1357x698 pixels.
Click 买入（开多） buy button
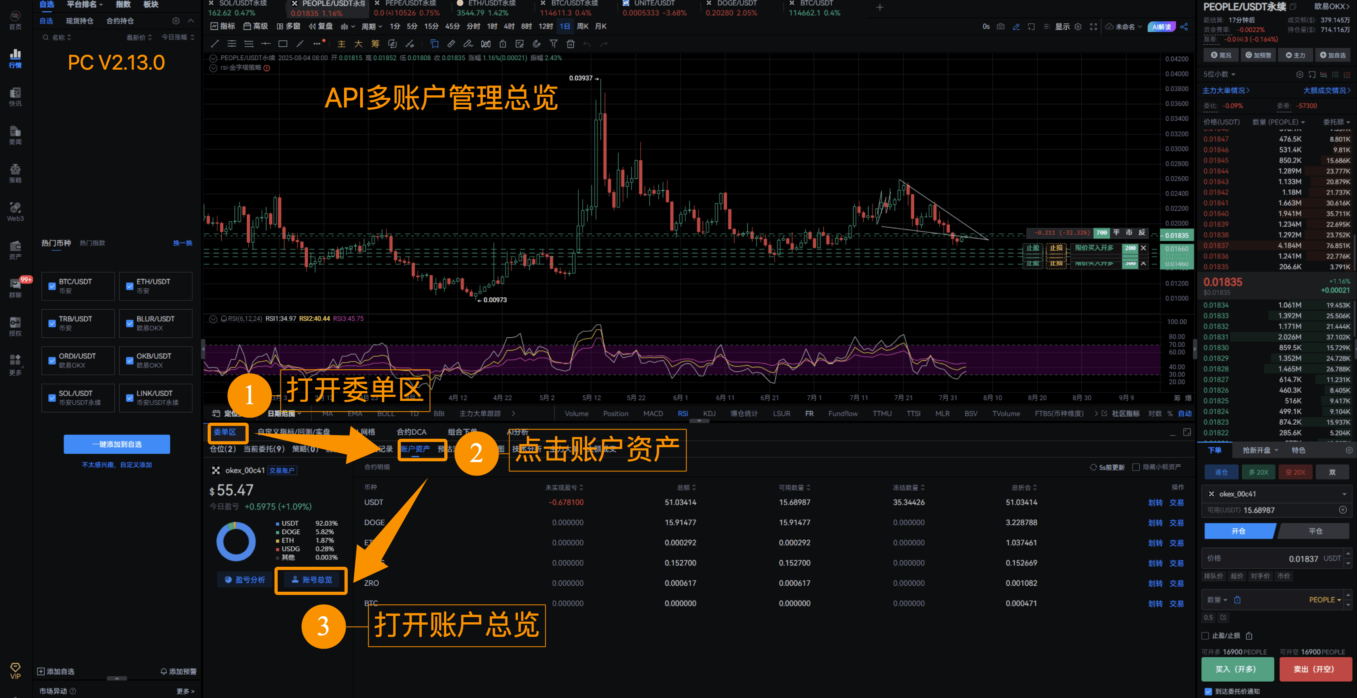(1237, 669)
